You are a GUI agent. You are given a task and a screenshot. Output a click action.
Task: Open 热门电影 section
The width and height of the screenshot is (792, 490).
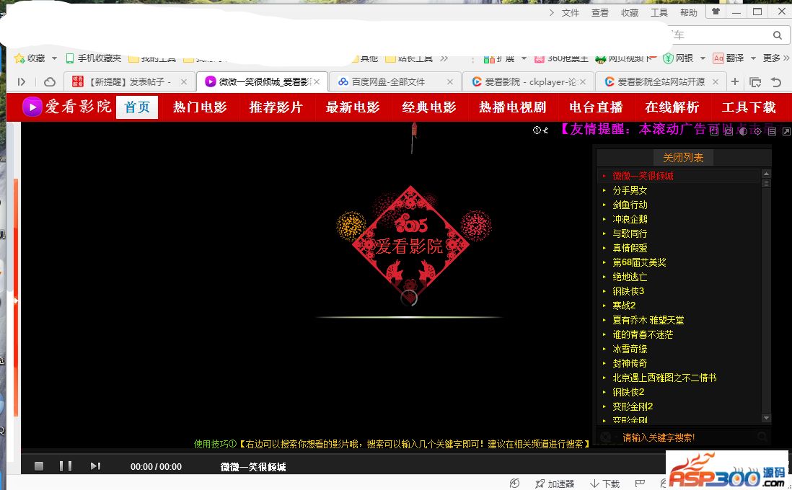click(x=200, y=107)
